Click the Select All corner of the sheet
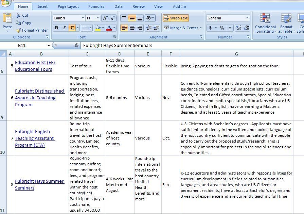Viewport: 304px width, 214px height. [3, 54]
